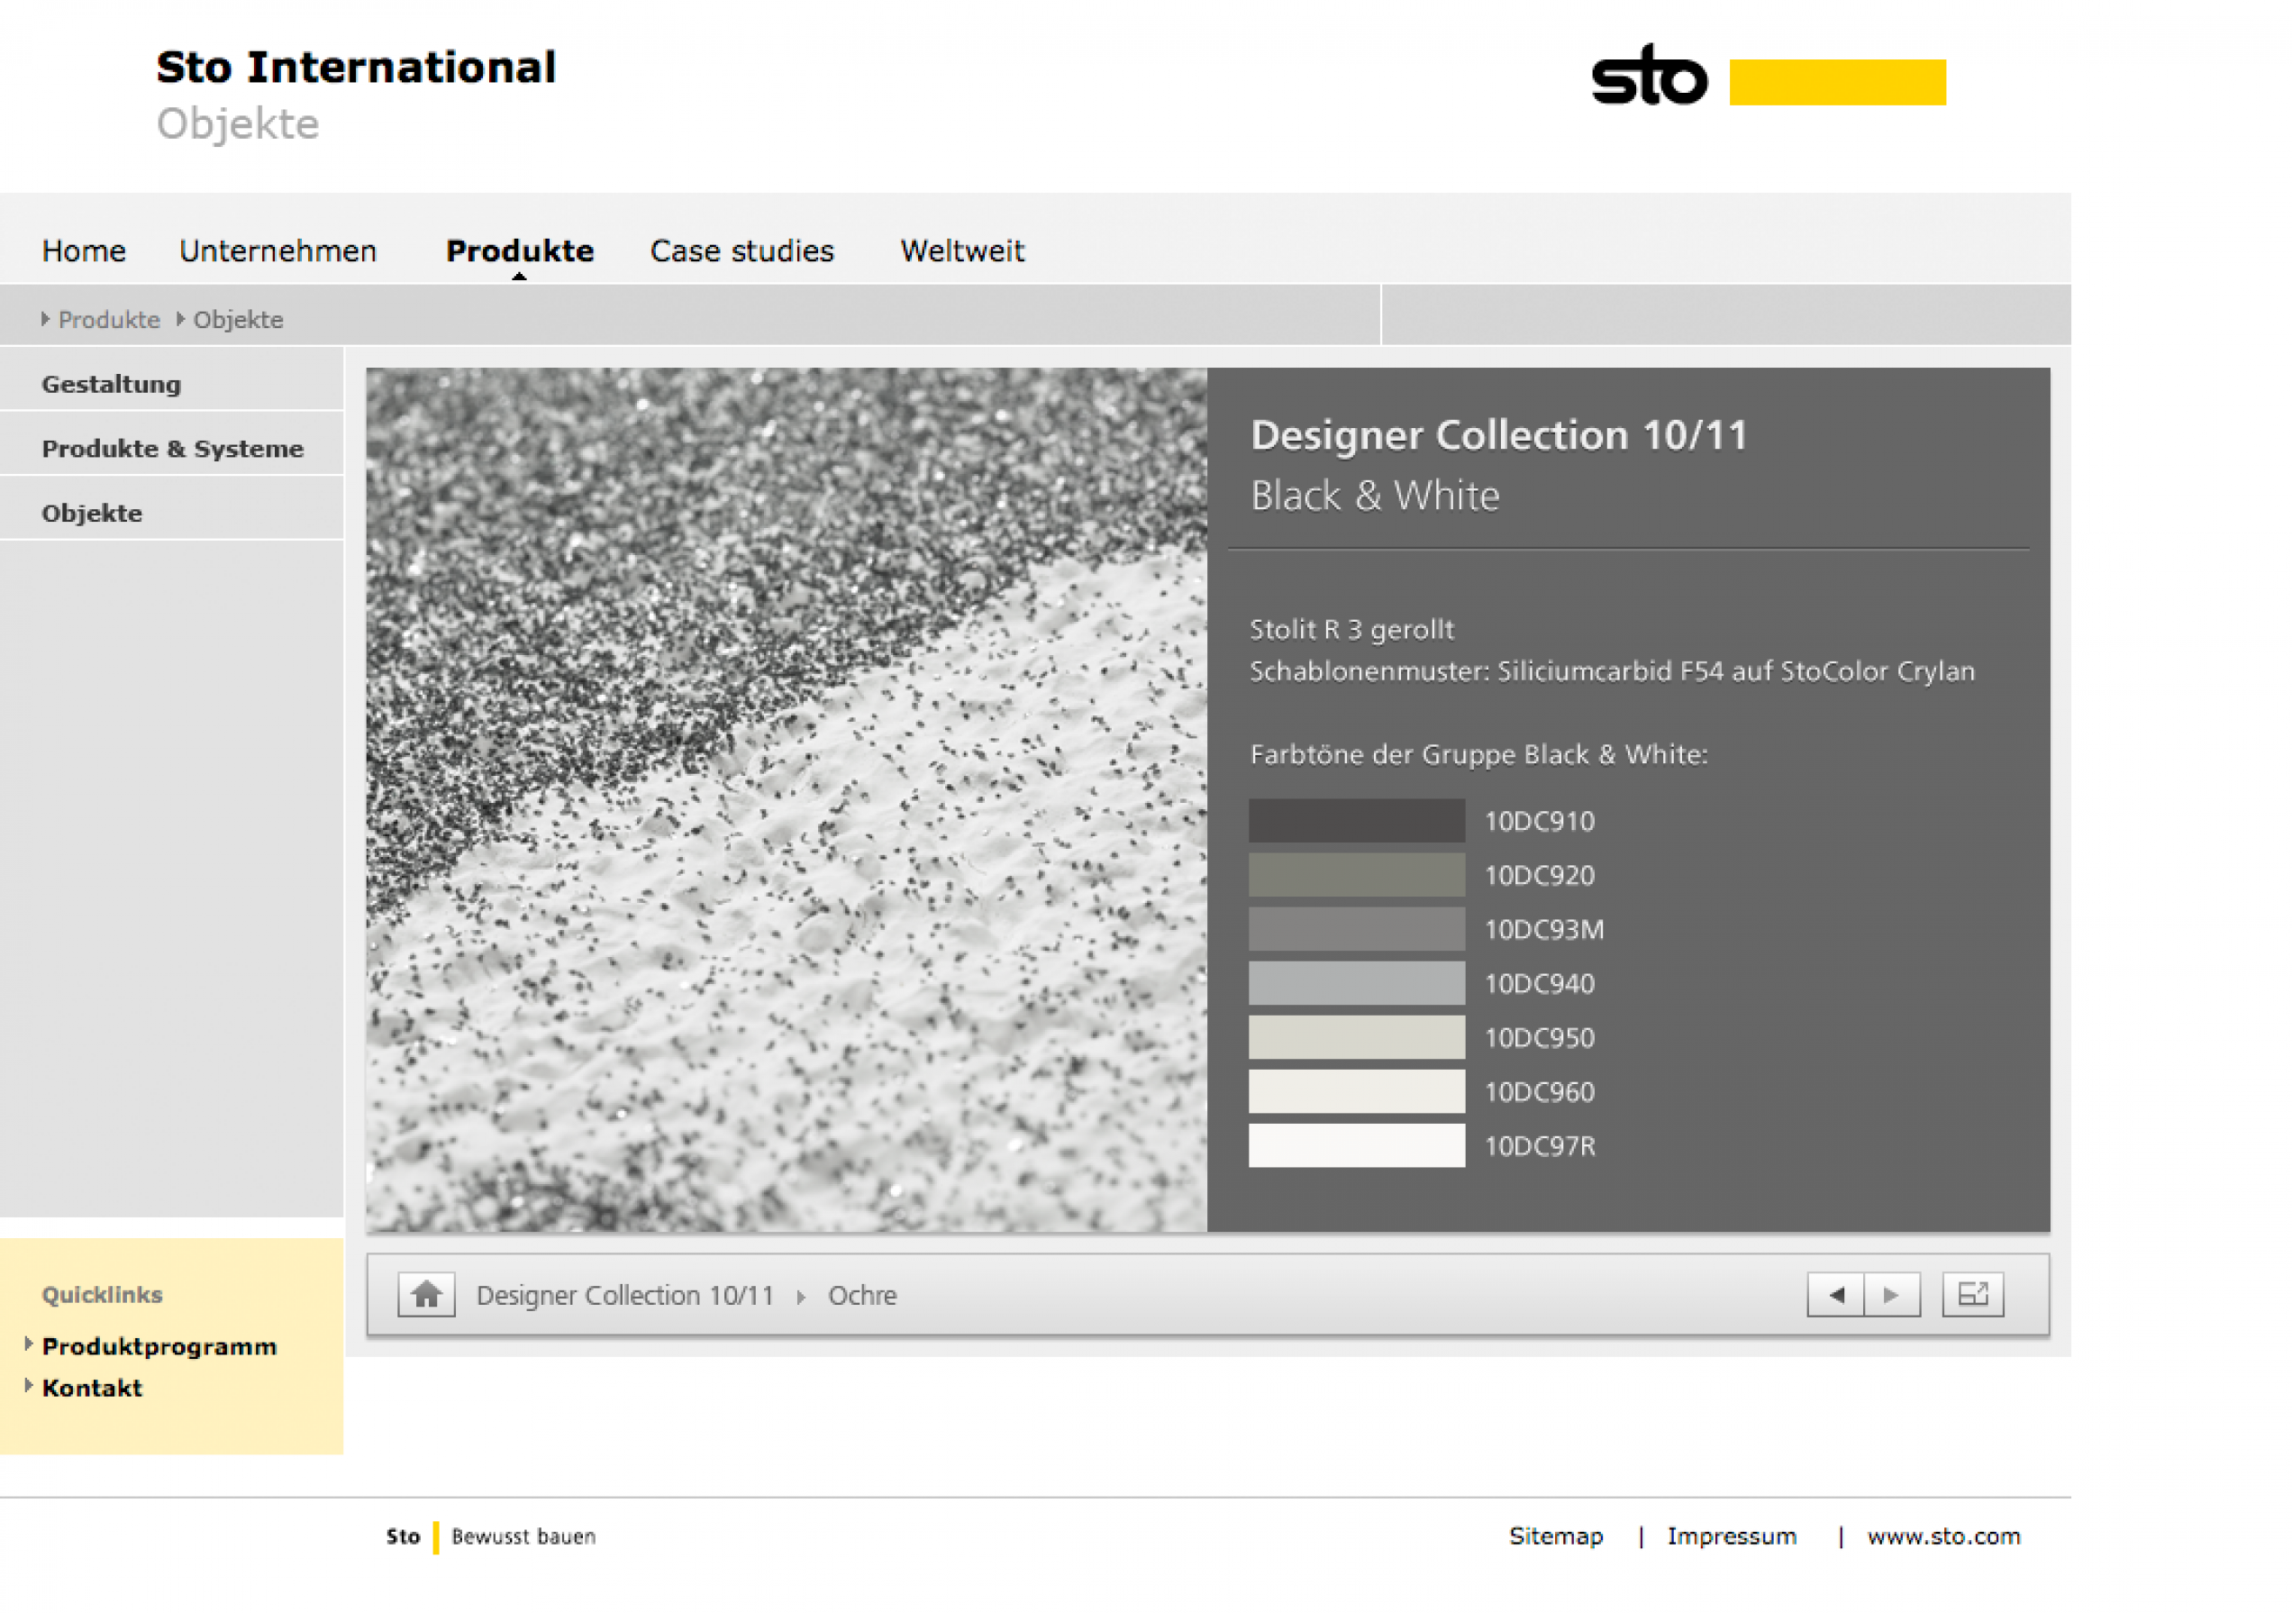Click the home icon in viewer bar

pos(426,1295)
